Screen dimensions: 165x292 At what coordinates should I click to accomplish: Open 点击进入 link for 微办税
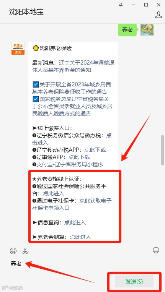[72, 139]
